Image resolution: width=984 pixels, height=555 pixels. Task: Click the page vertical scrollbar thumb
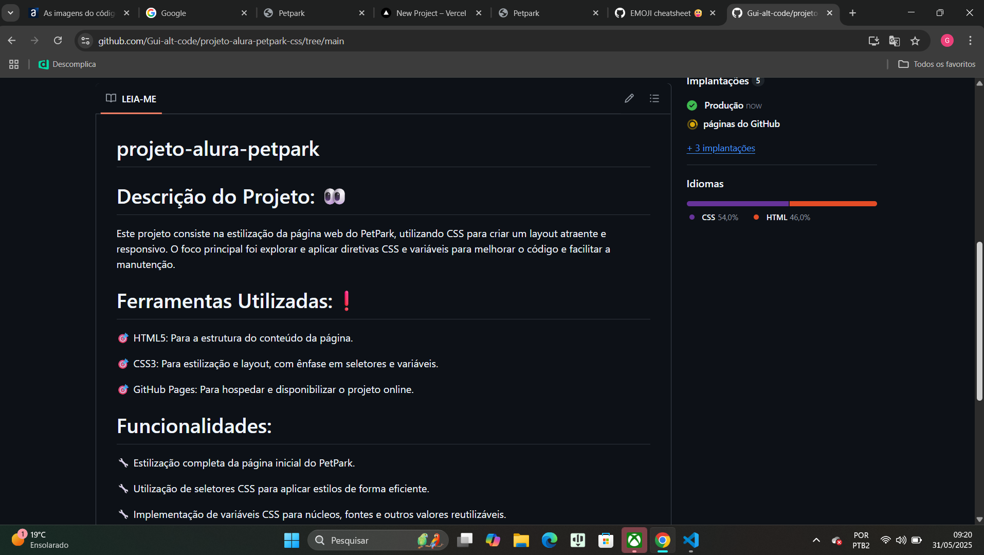(x=979, y=321)
